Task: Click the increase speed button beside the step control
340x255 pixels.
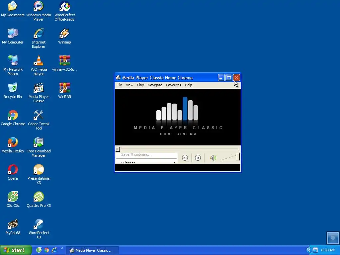Action: click(x=198, y=158)
